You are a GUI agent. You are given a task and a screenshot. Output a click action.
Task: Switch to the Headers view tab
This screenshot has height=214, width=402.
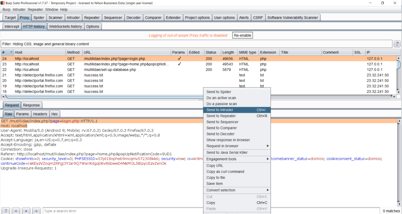tap(40, 114)
